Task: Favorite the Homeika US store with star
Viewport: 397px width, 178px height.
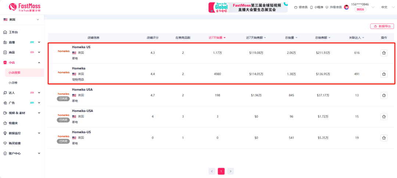Action: click(384, 53)
